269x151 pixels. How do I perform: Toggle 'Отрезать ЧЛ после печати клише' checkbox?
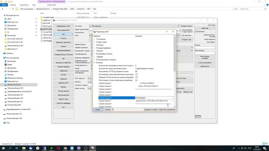pyautogui.click(x=137, y=77)
